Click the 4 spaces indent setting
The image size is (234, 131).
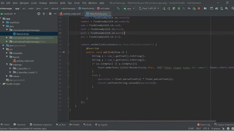click(216, 128)
